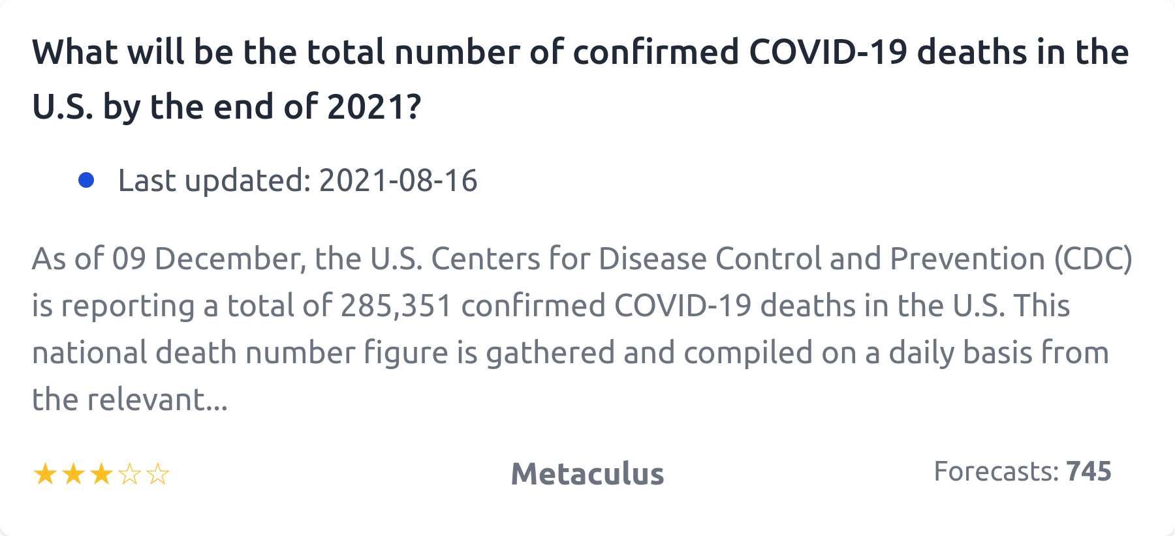
Task: Click '09 December' in the description
Action: pos(208,259)
